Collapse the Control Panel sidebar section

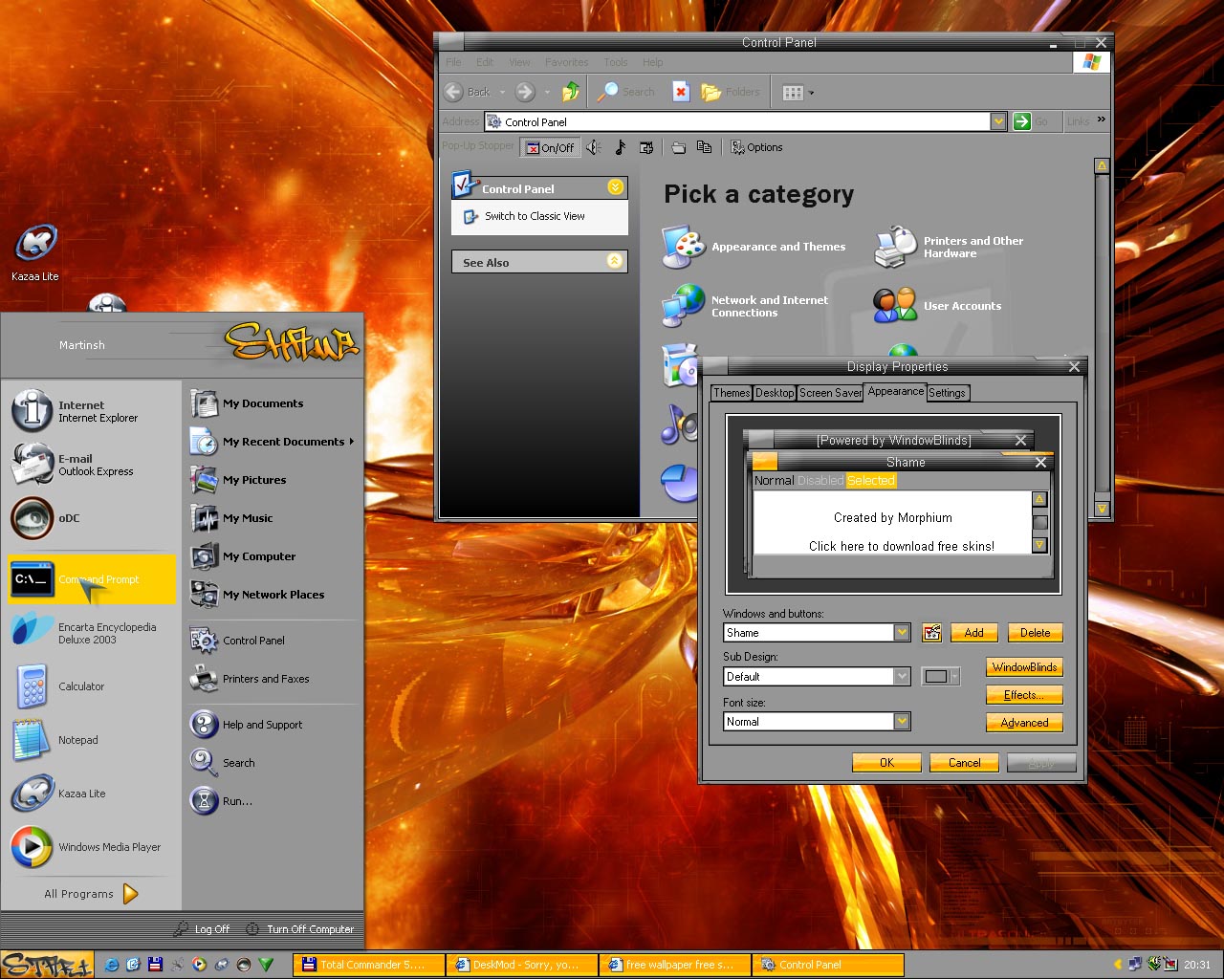click(x=616, y=187)
